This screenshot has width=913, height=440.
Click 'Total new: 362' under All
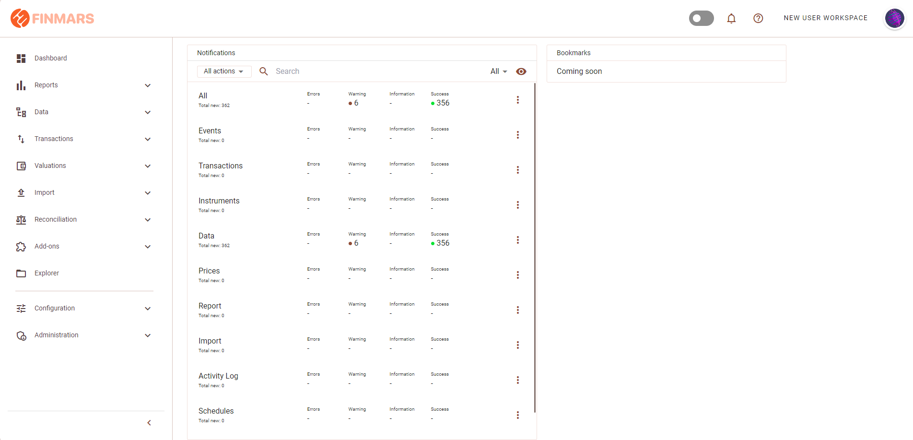click(214, 106)
